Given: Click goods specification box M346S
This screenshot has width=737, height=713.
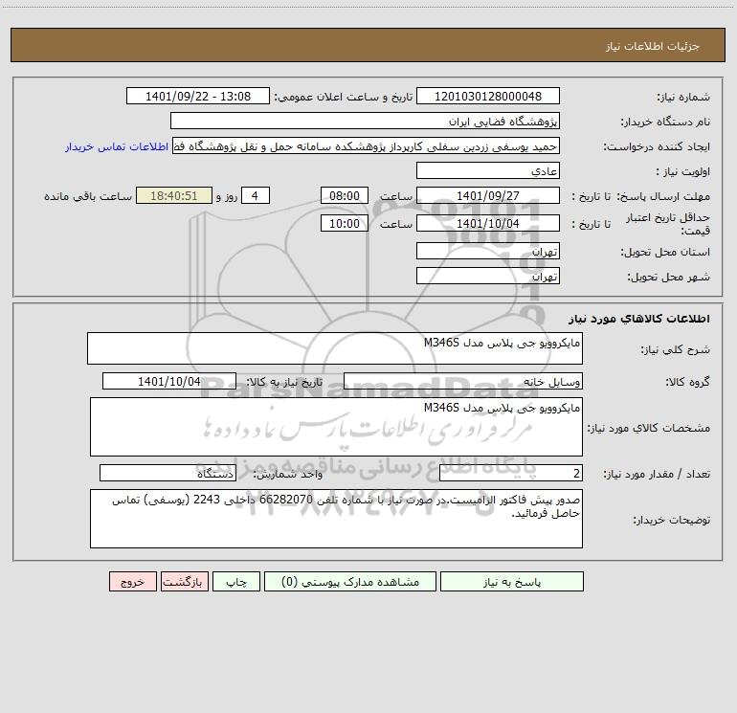Looking at the screenshot, I should click(x=336, y=427).
